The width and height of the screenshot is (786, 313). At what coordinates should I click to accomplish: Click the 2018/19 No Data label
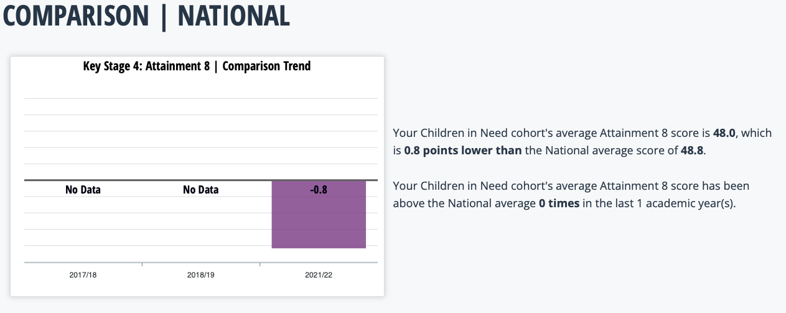pos(200,190)
